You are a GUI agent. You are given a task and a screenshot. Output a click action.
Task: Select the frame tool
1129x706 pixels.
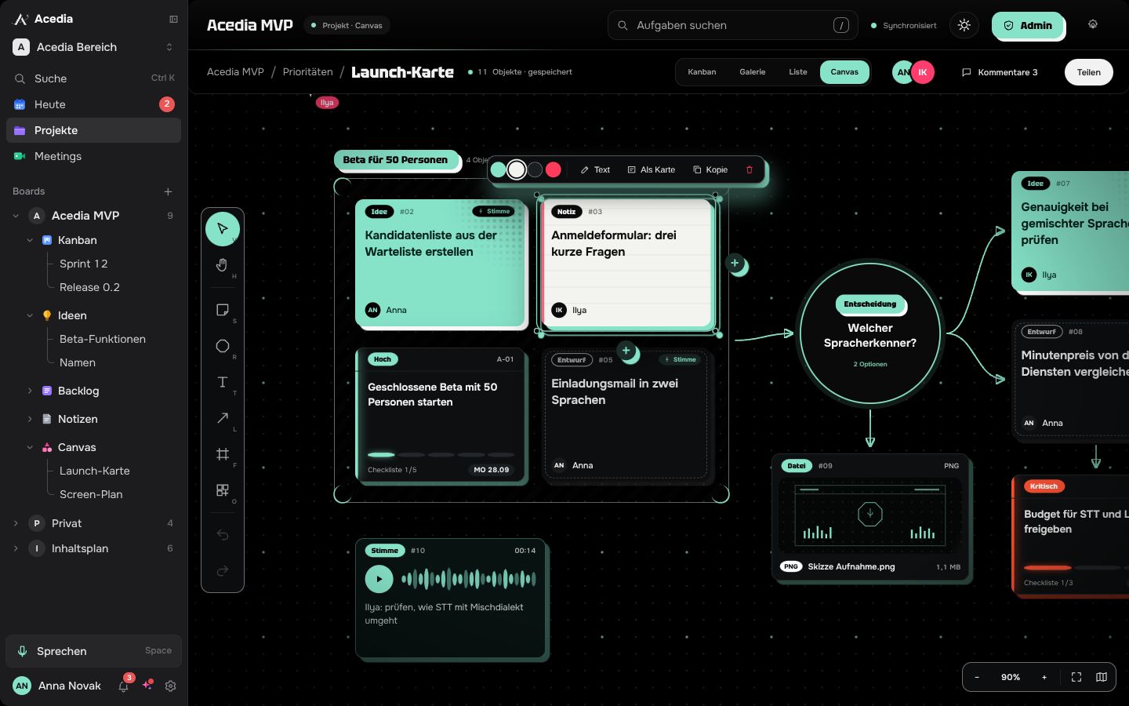point(223,454)
